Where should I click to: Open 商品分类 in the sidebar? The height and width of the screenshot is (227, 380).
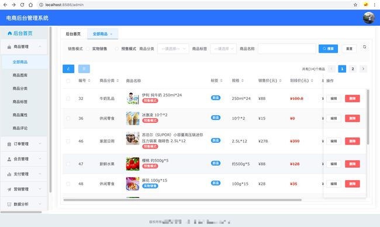pyautogui.click(x=20, y=88)
